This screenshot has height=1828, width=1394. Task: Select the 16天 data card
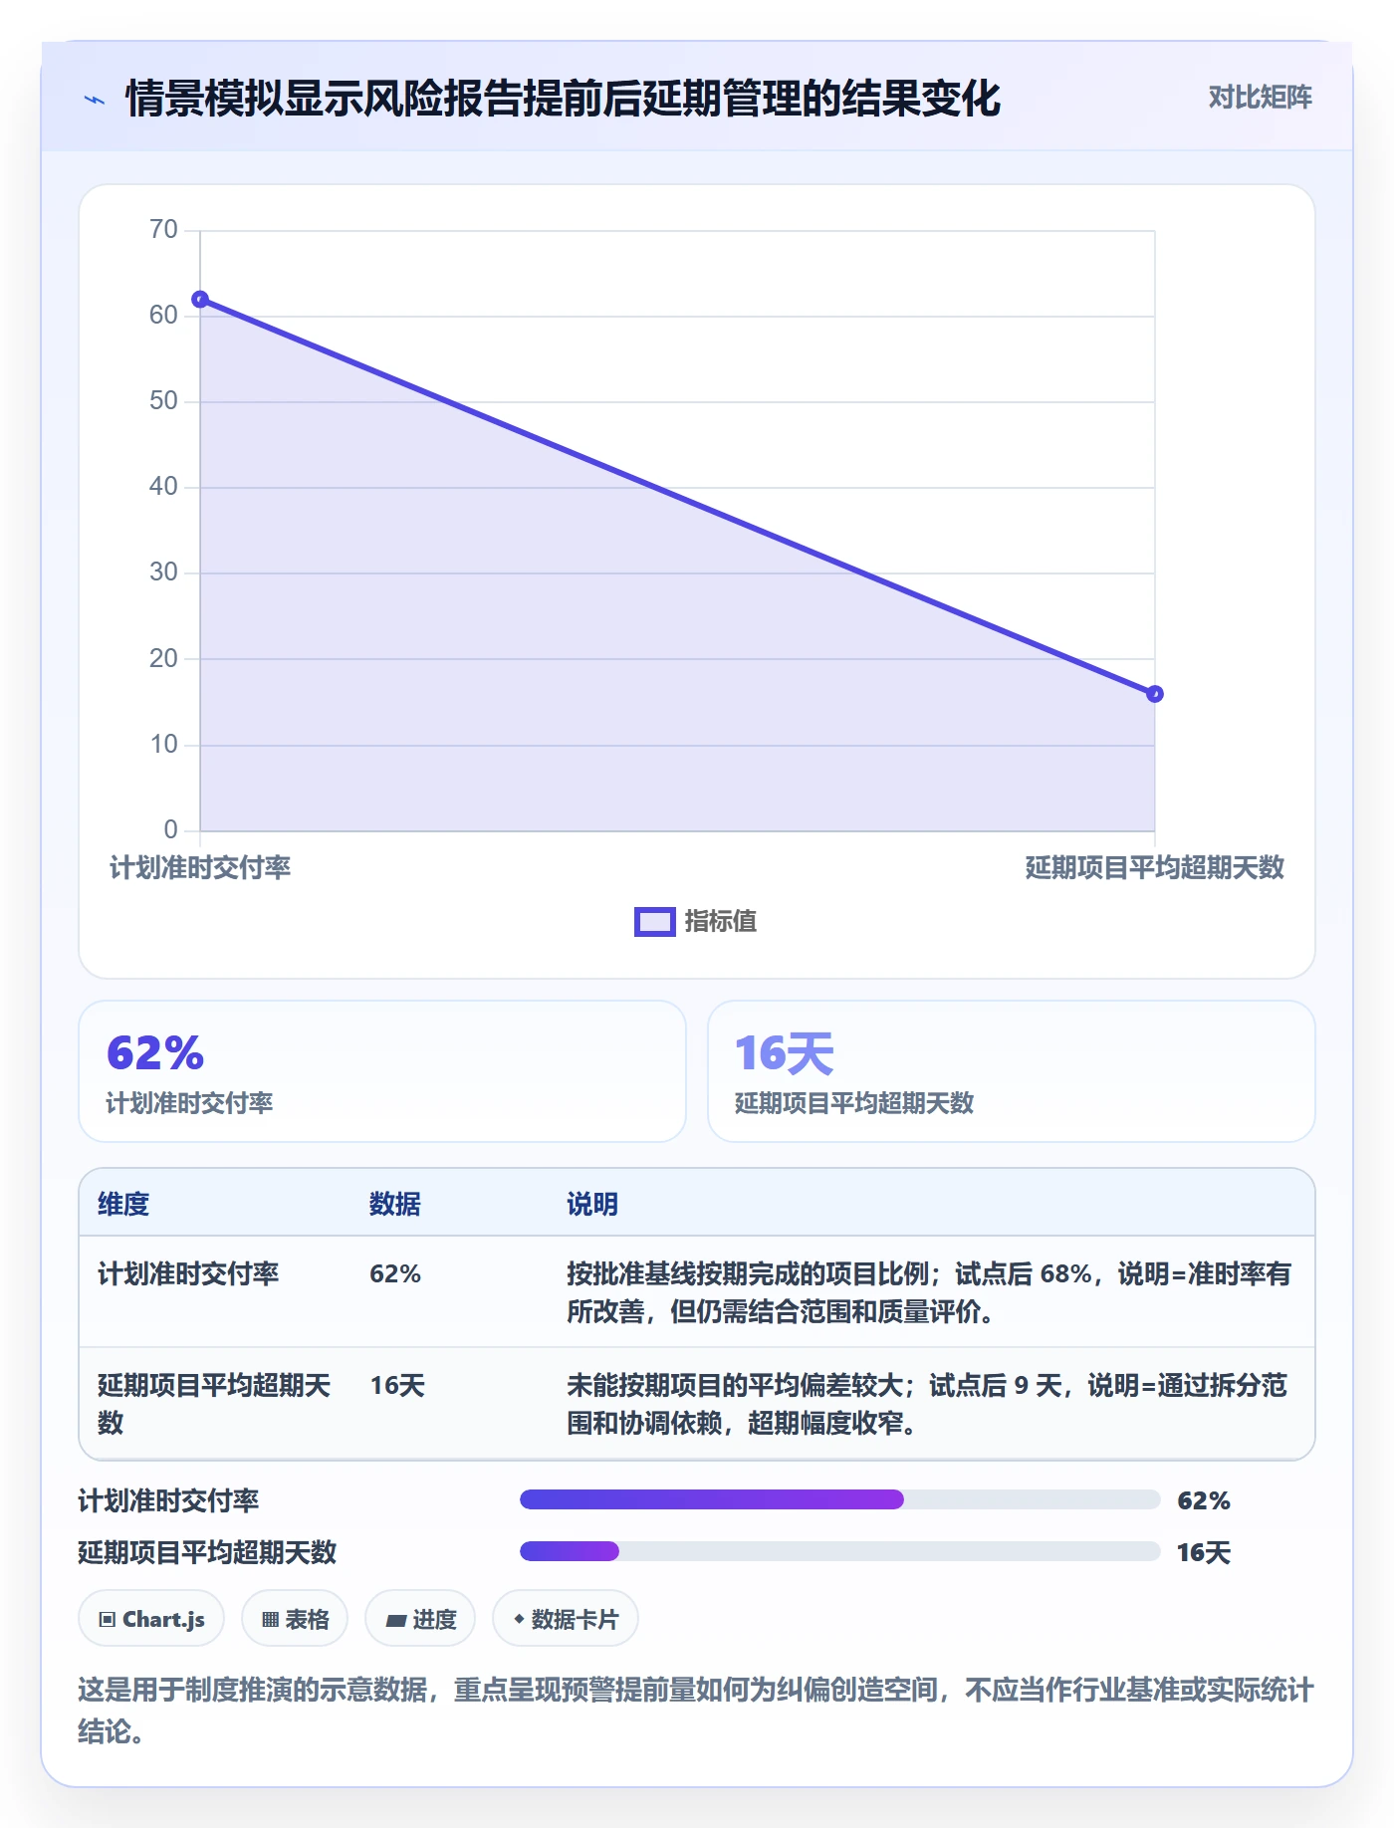tap(1012, 1071)
